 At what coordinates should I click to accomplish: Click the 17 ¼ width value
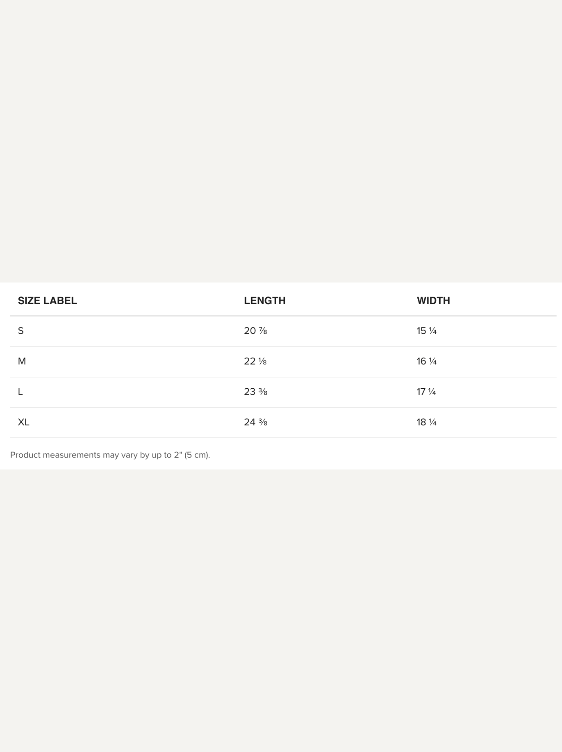[426, 392]
